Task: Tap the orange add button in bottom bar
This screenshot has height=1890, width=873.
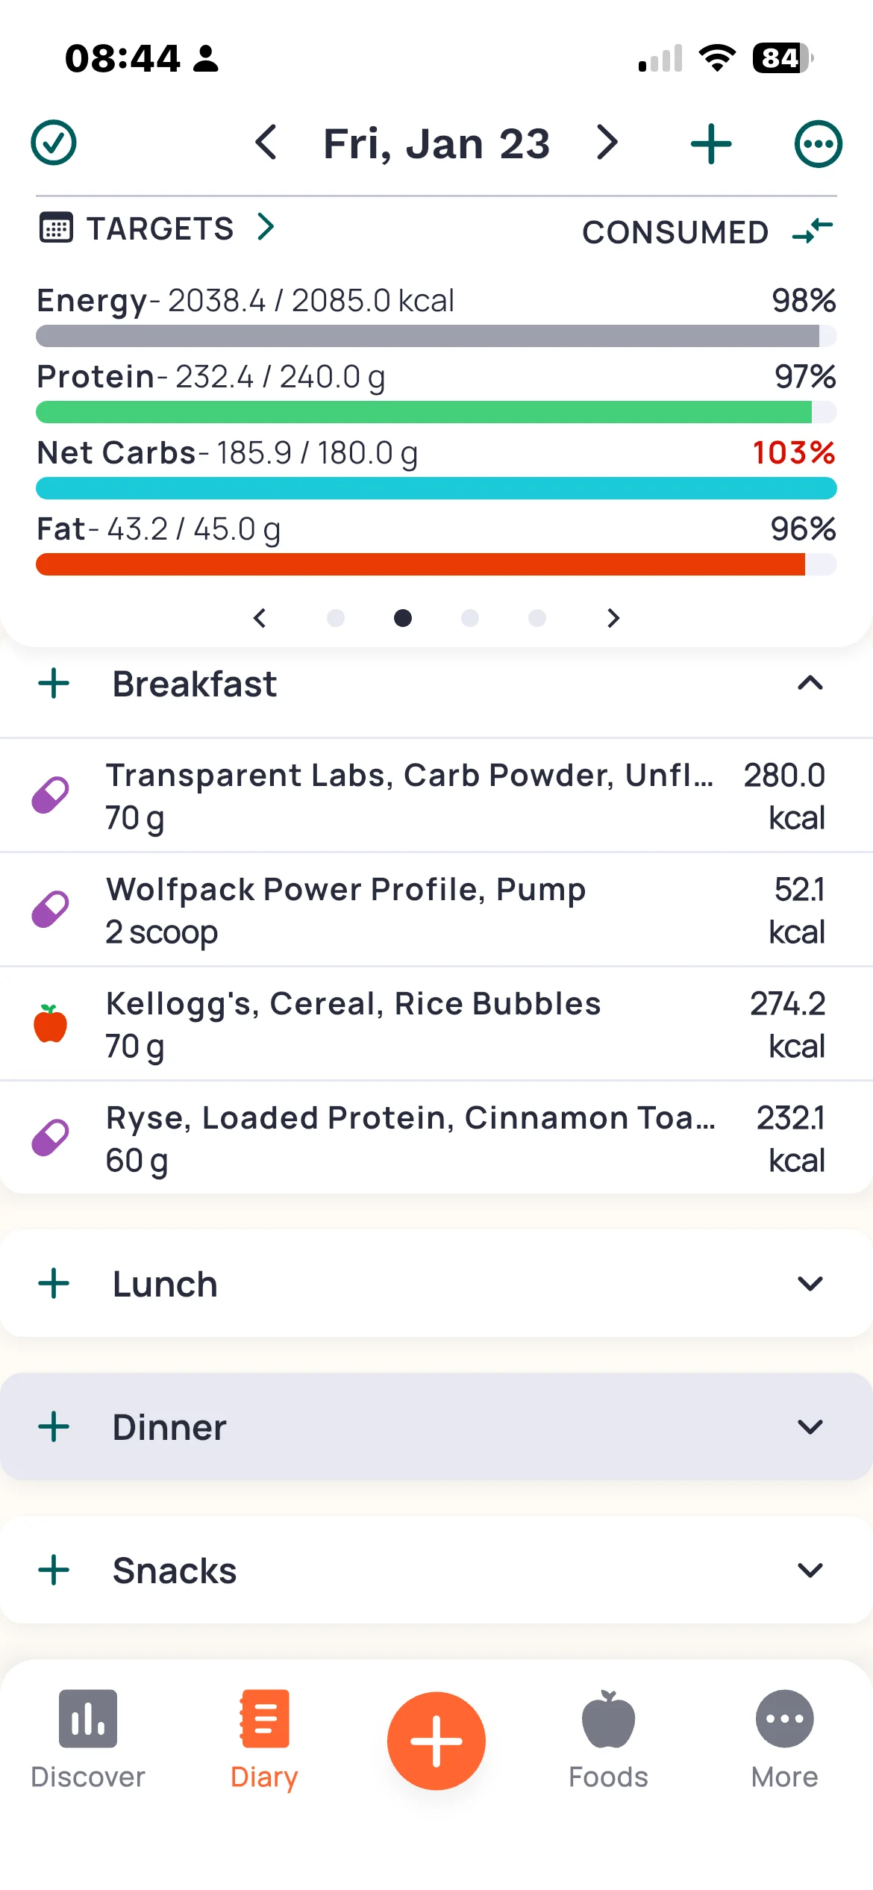Action: point(436,1741)
